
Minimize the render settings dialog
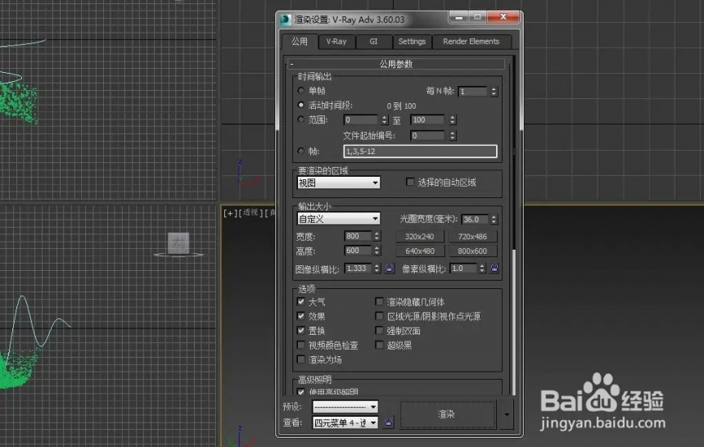[x=459, y=17]
